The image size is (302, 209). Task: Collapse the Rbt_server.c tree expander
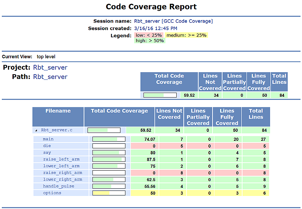37,130
